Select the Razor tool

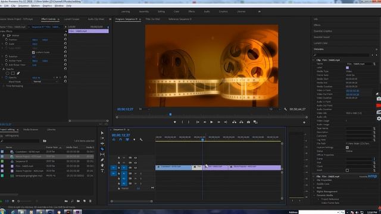[102, 149]
